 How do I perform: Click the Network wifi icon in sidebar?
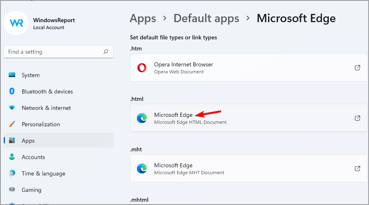pyautogui.click(x=12, y=108)
